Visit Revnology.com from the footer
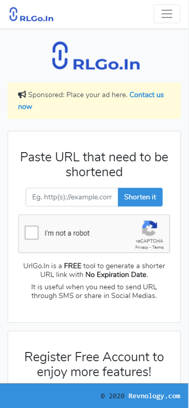Screen dimensions: 189x408 pyautogui.click(x=154, y=396)
